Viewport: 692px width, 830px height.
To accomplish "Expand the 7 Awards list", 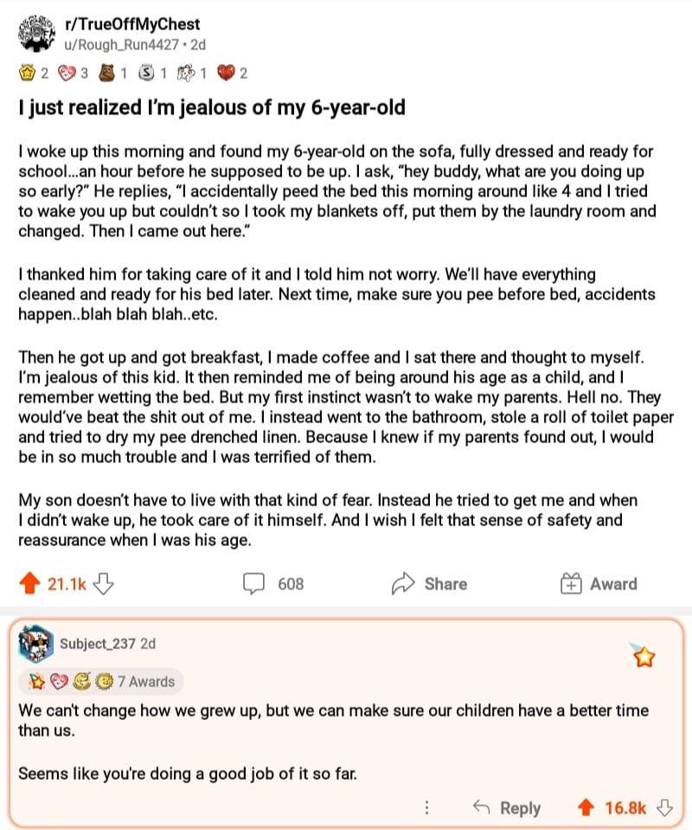I will click(145, 681).
